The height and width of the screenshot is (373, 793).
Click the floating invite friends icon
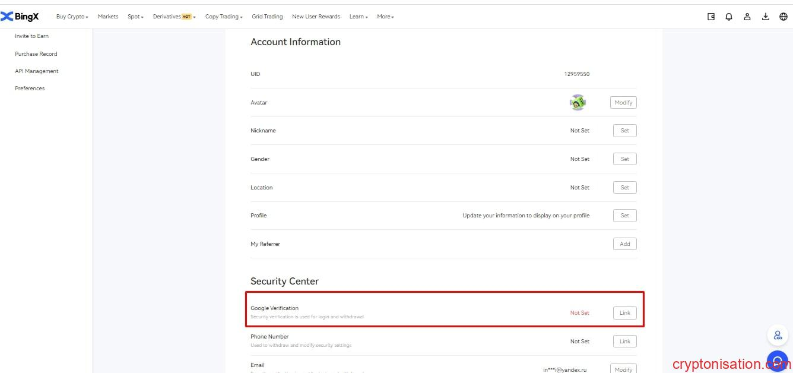[x=777, y=336]
